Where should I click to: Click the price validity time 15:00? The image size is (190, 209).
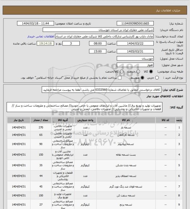tap(98, 51)
